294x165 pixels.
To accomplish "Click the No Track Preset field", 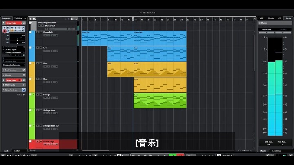I will pyautogui.click(x=14, y=47).
